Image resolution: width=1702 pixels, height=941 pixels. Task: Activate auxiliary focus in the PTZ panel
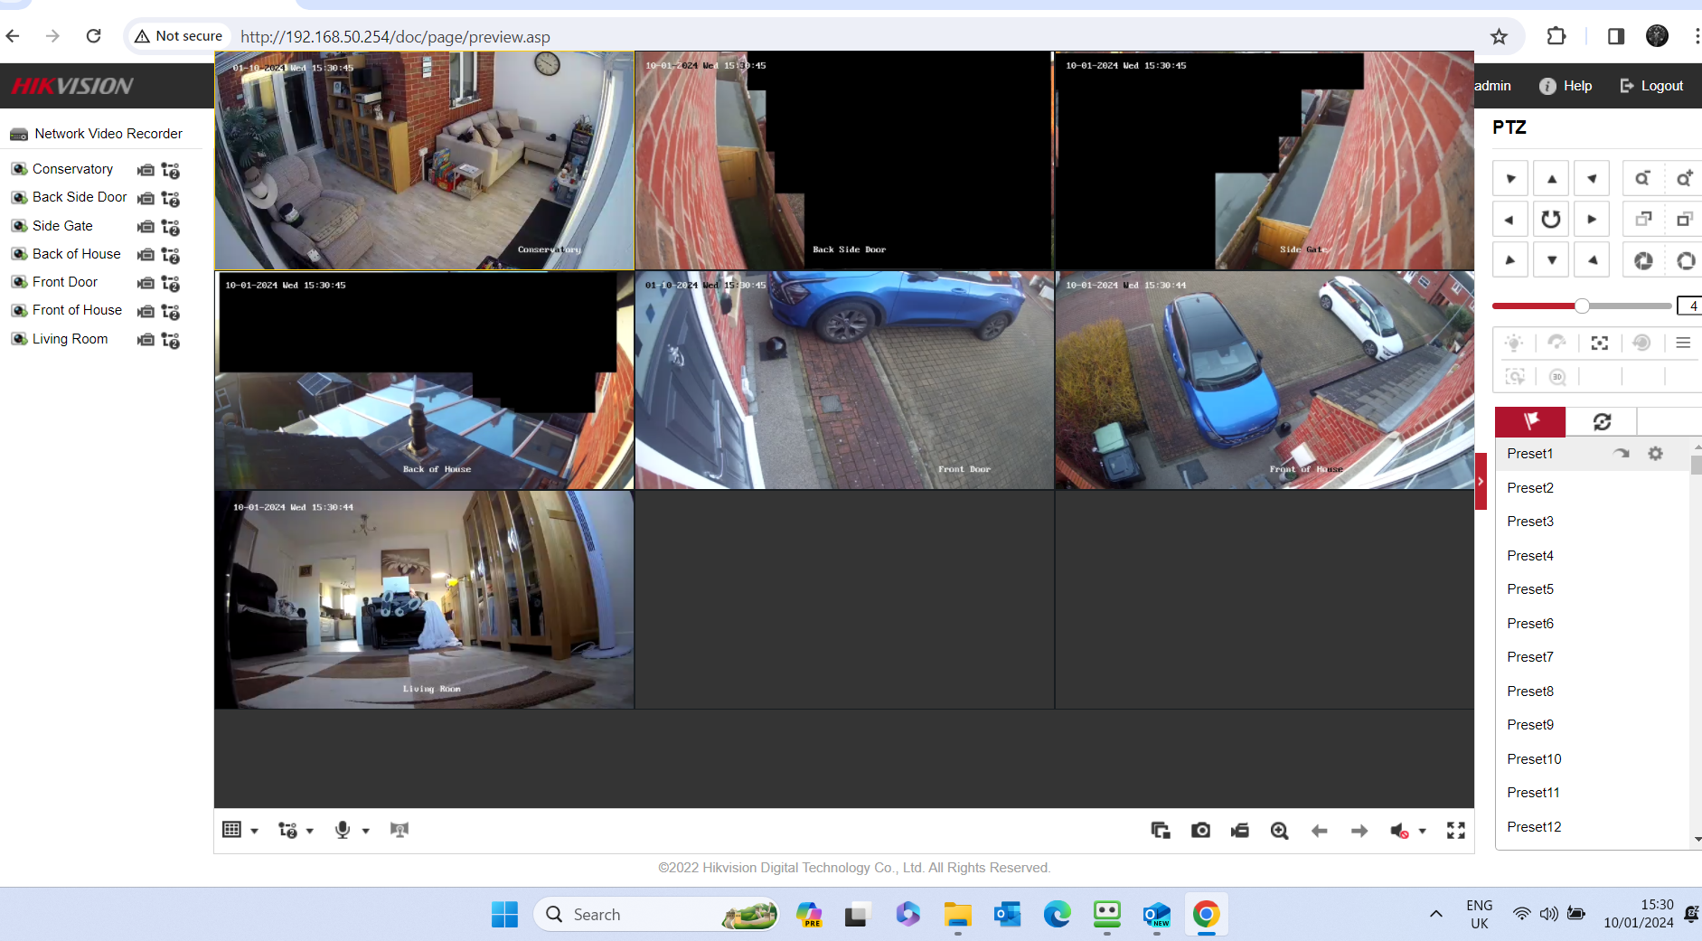1599,343
